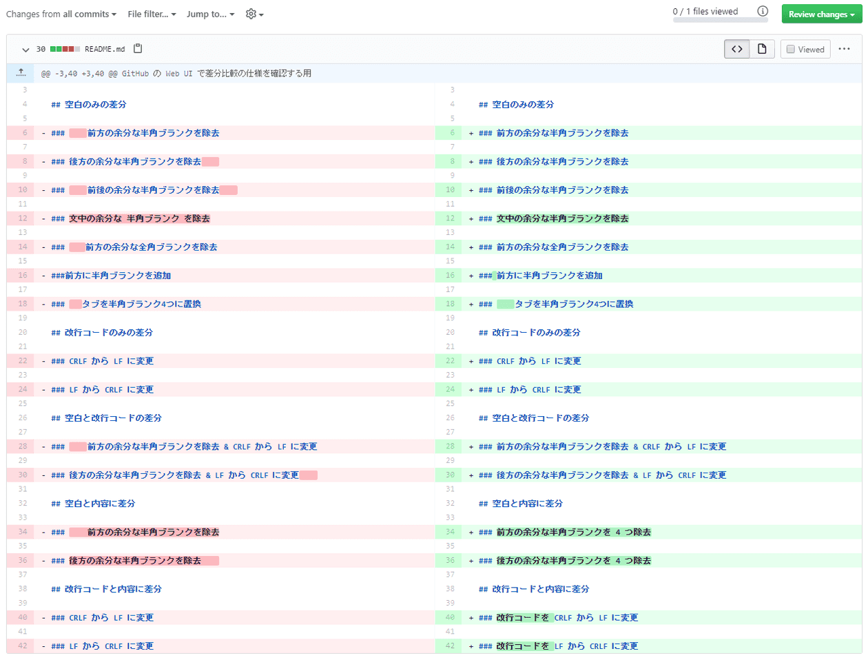Open the 'Changes from all commits' dropdown
The height and width of the screenshot is (660, 868).
point(61,14)
